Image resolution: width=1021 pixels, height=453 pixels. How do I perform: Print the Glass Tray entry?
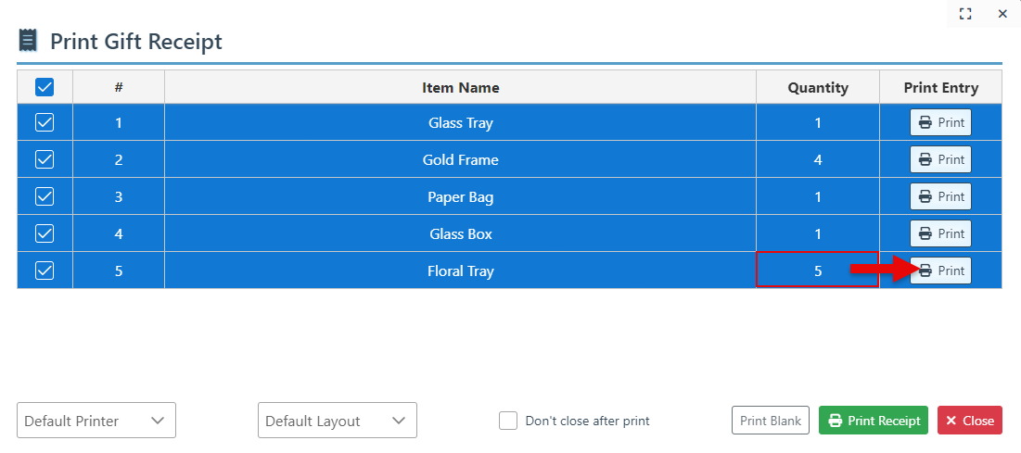click(940, 122)
